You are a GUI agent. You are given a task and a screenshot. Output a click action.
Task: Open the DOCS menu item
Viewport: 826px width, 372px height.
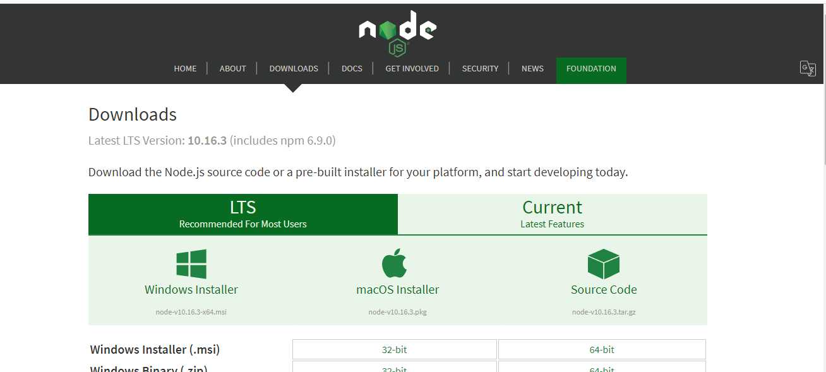click(x=352, y=69)
